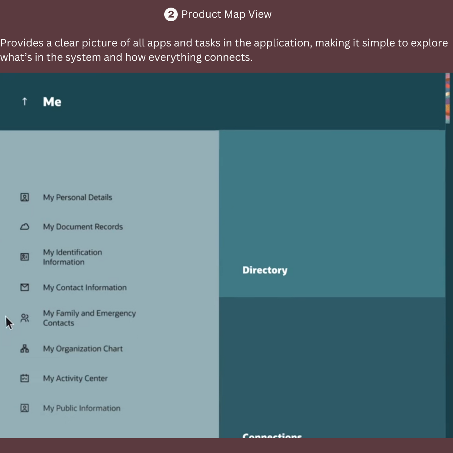The image size is (453, 453).
Task: Open the My Document Records link
Action: tap(83, 227)
